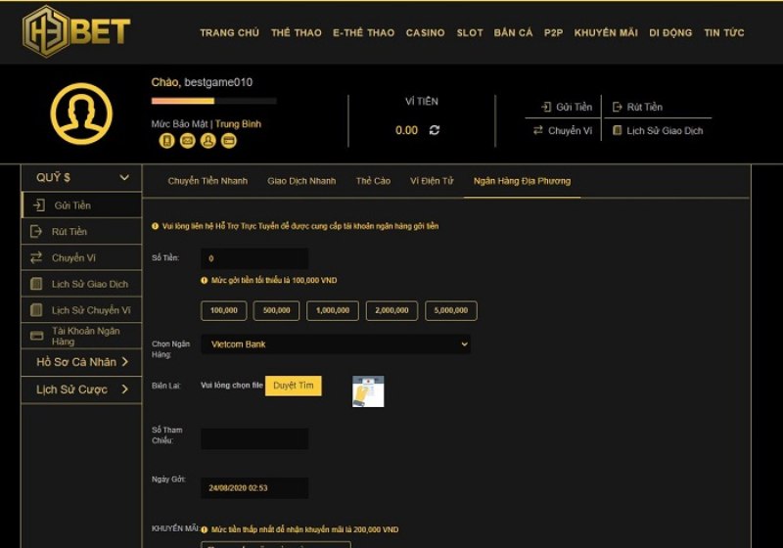The width and height of the screenshot is (783, 548).
Task: Click the sidebar Rút Tiền withdraw icon
Action: point(36,231)
